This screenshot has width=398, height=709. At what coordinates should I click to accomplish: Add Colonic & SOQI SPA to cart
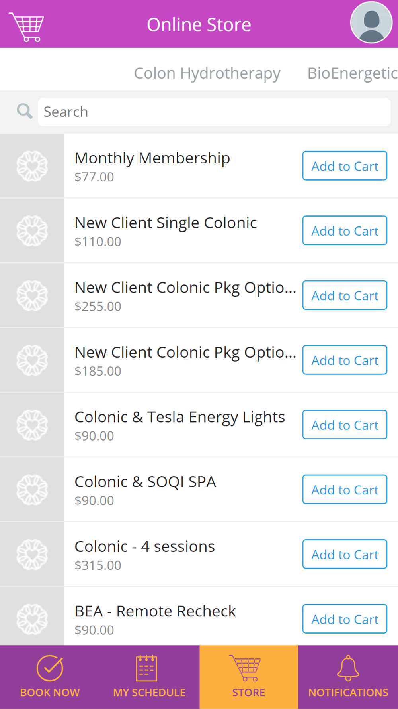[345, 489]
